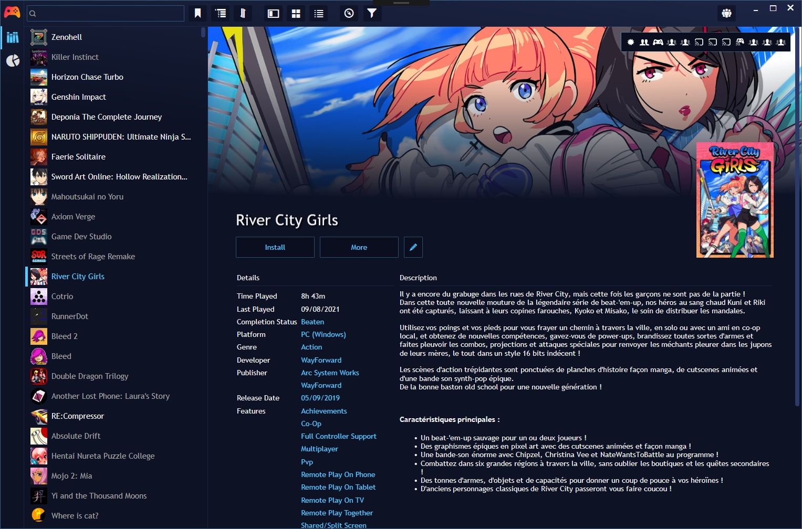Click the Cotrio game icon
Screen dimensions: 802x529
click(x=39, y=297)
